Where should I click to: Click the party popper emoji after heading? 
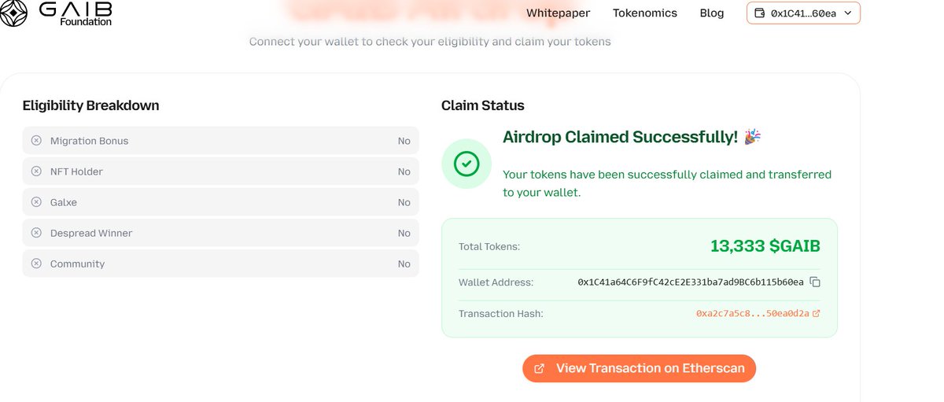pos(753,137)
